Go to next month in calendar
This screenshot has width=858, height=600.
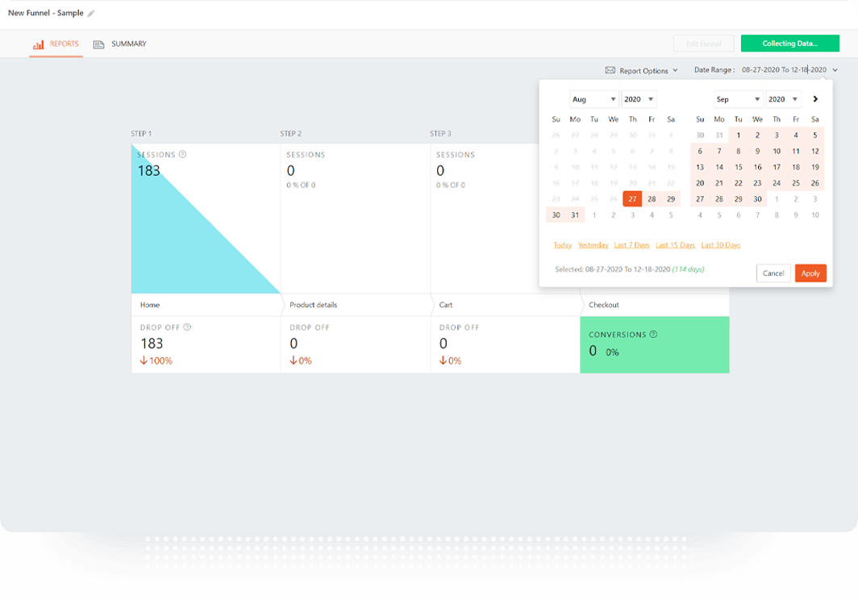coord(815,99)
